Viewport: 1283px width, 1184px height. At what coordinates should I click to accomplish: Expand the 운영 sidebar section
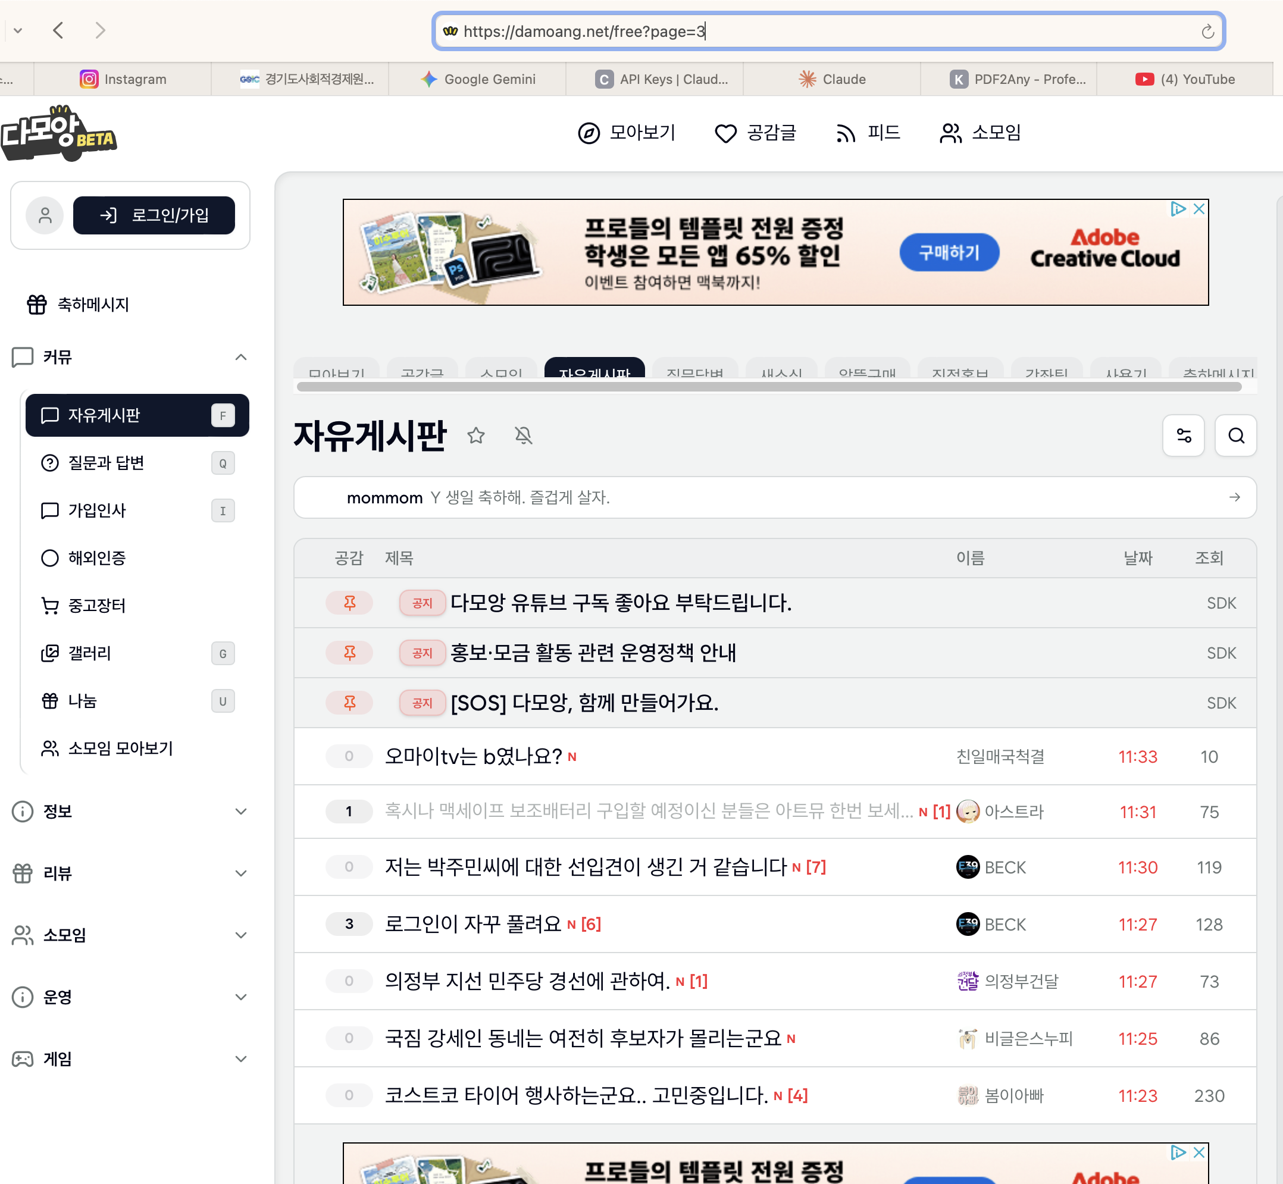coord(130,997)
